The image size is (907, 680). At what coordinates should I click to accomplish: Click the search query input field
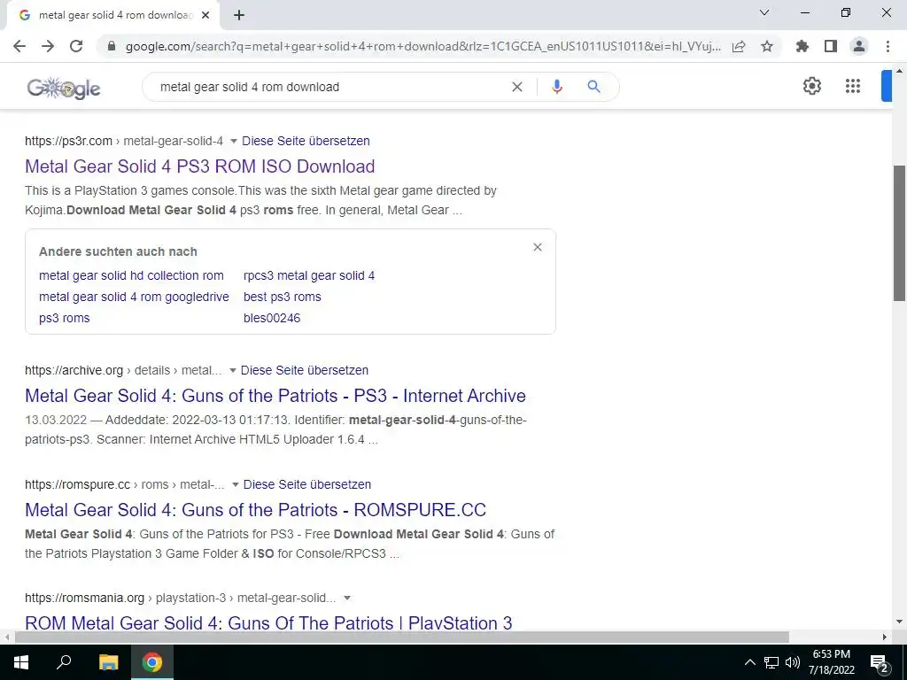pos(329,87)
